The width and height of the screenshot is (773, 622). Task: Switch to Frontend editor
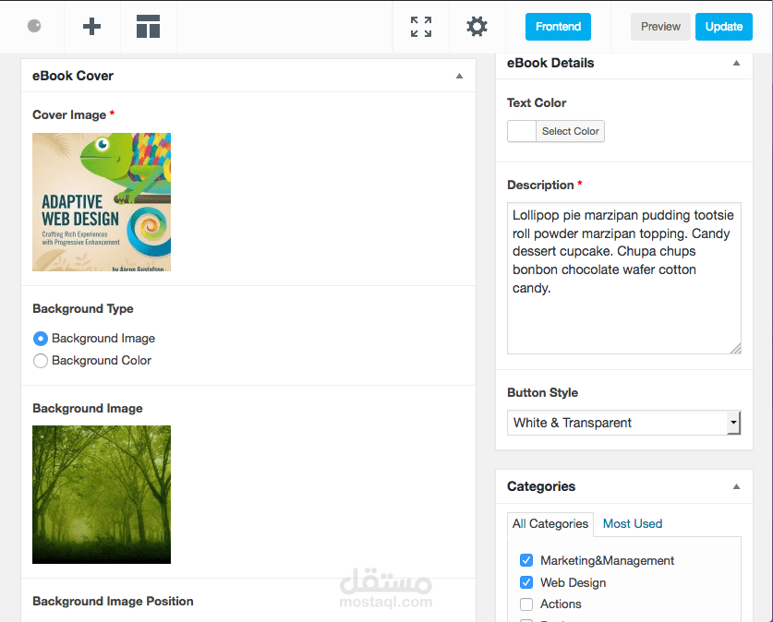click(x=558, y=27)
